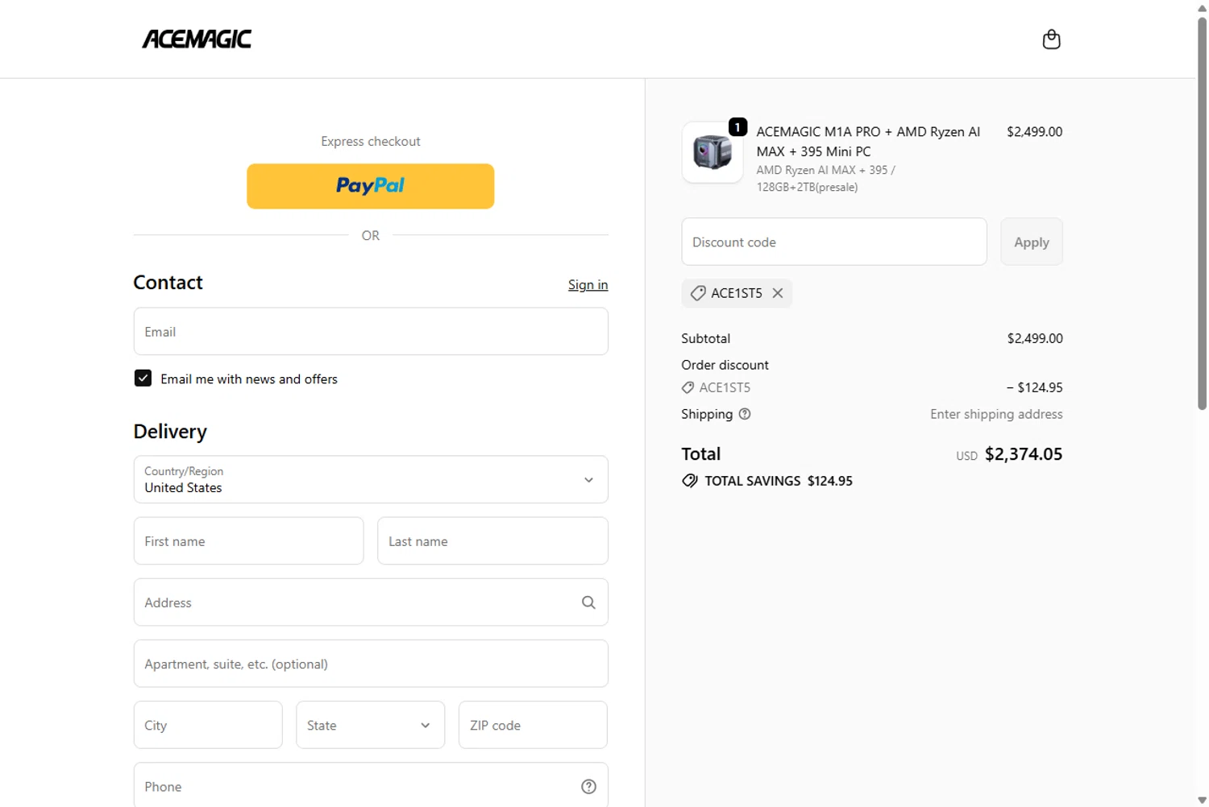Image resolution: width=1209 pixels, height=807 pixels.
Task: Focus the Discount code field
Action: [833, 242]
